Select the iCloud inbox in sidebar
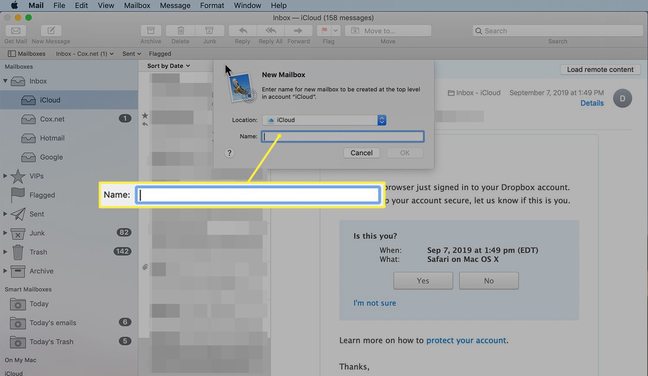This screenshot has height=376, width=648. 69,100
